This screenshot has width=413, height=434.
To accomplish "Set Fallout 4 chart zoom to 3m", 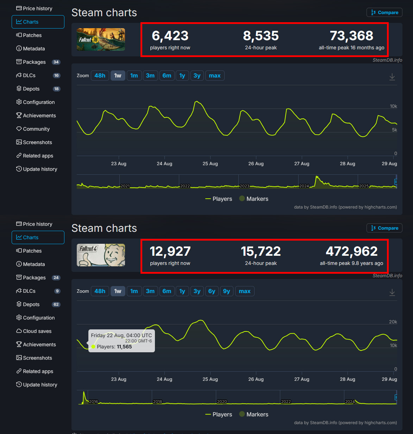I will coord(150,291).
